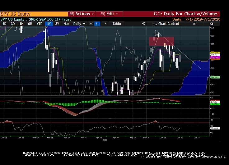The height and width of the screenshot is (165, 229).
Task: Open the chart settings gear
Action: [x=212, y=24]
